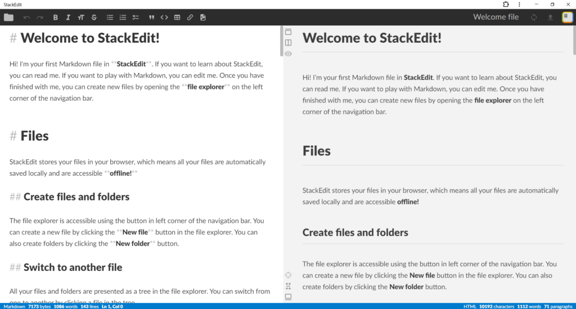
Task: Click '1086 words' in status bar
Action: [x=66, y=306]
